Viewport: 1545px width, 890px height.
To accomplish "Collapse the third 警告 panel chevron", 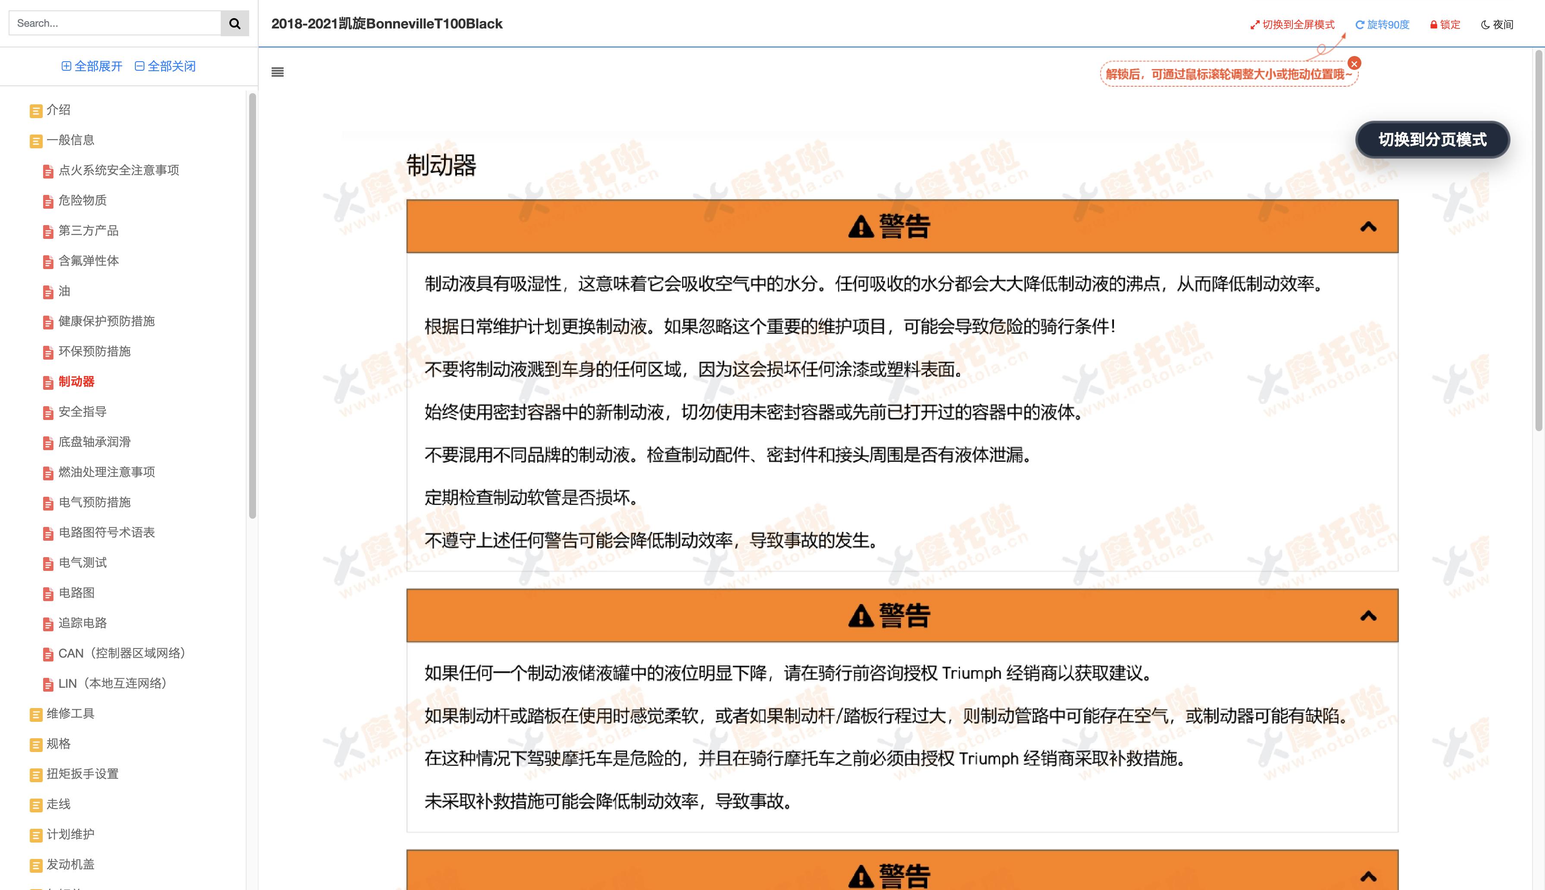I will click(1368, 877).
